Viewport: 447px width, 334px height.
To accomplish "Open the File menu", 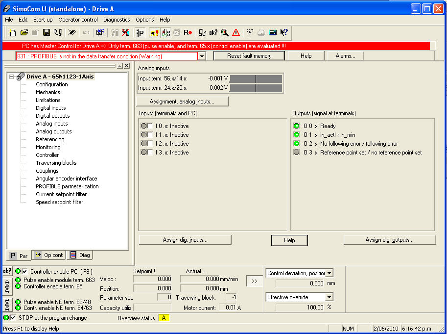I will [9, 20].
